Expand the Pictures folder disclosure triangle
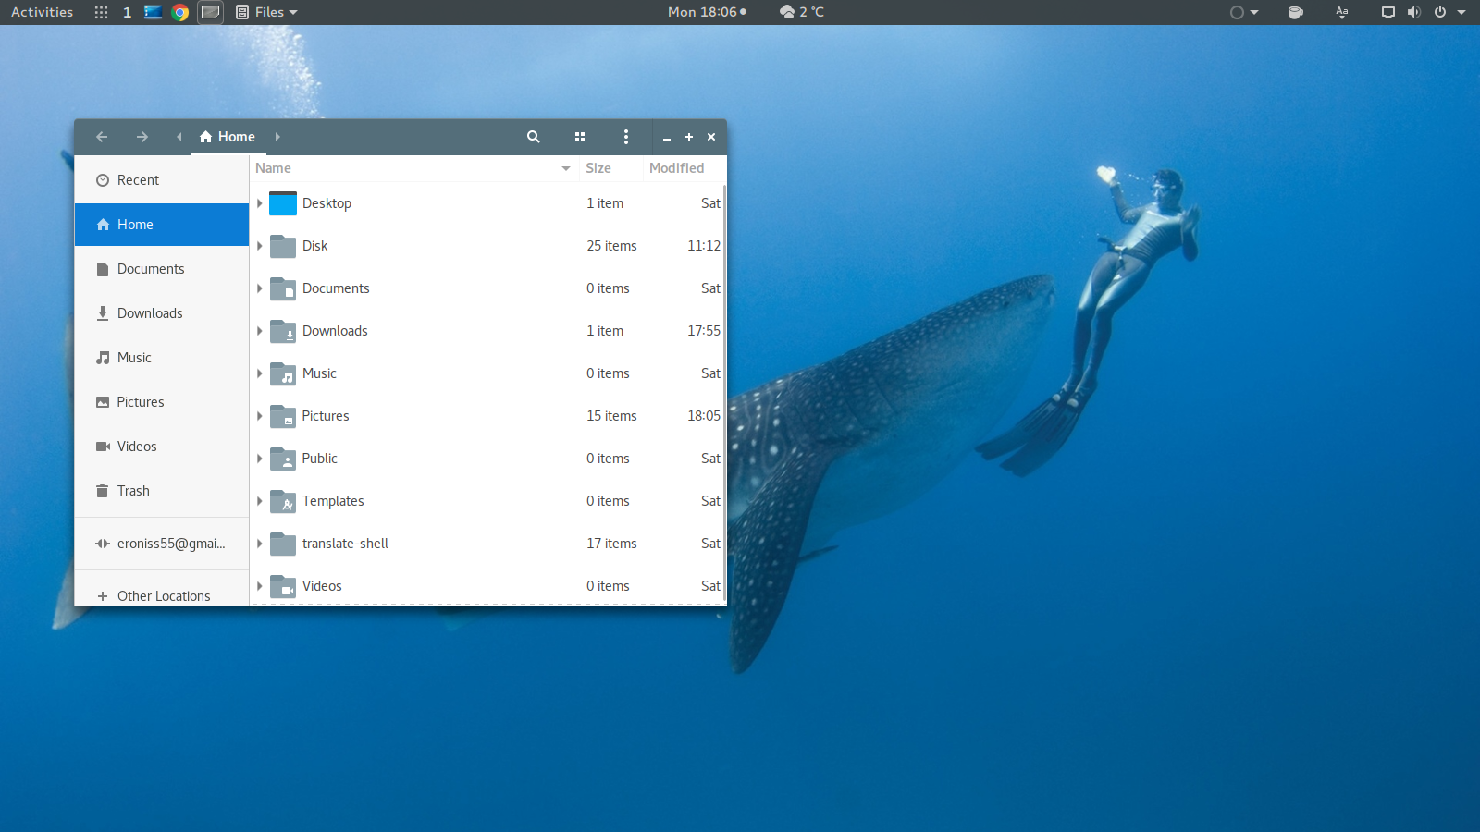The height and width of the screenshot is (832, 1480). (260, 416)
